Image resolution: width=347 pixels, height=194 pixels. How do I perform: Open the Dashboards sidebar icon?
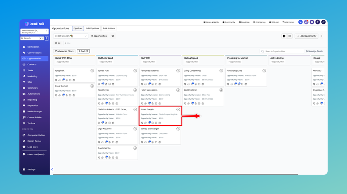tap(24, 47)
